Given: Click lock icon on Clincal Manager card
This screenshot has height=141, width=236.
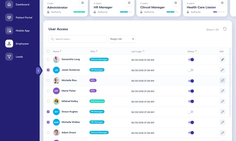Looking at the screenshot, I should click(141, 12).
